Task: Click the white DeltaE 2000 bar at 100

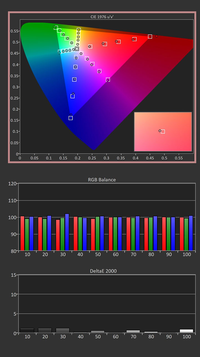Action: [x=186, y=331]
